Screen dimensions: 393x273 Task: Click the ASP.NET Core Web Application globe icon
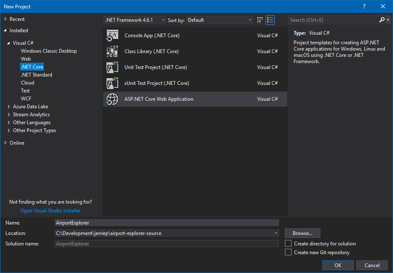click(112, 99)
